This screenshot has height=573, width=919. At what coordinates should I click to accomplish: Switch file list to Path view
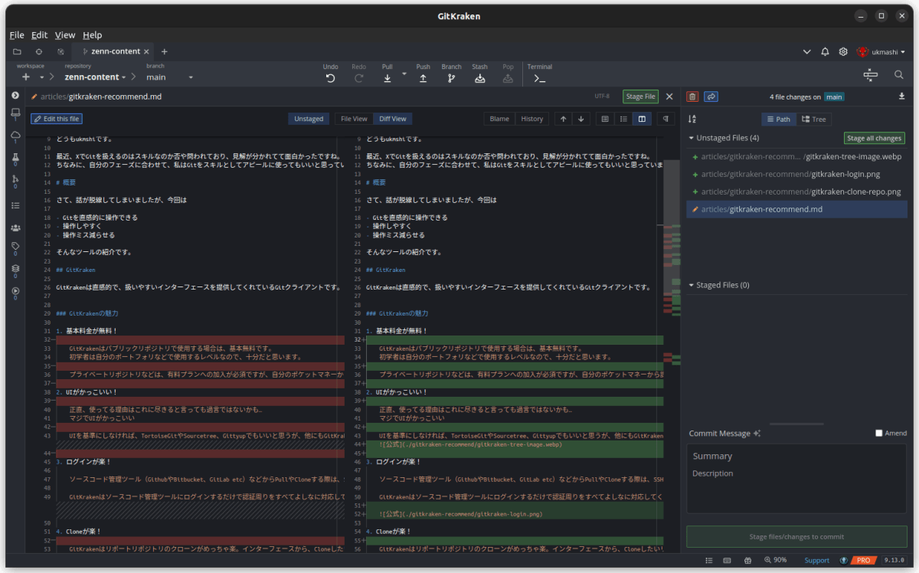tap(777, 119)
